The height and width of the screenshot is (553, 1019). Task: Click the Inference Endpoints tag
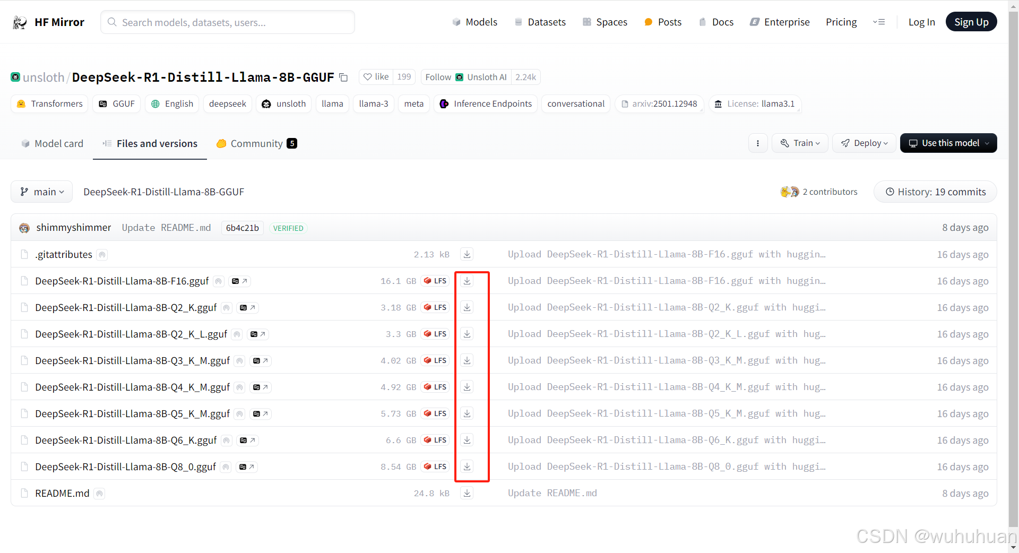[x=486, y=103]
